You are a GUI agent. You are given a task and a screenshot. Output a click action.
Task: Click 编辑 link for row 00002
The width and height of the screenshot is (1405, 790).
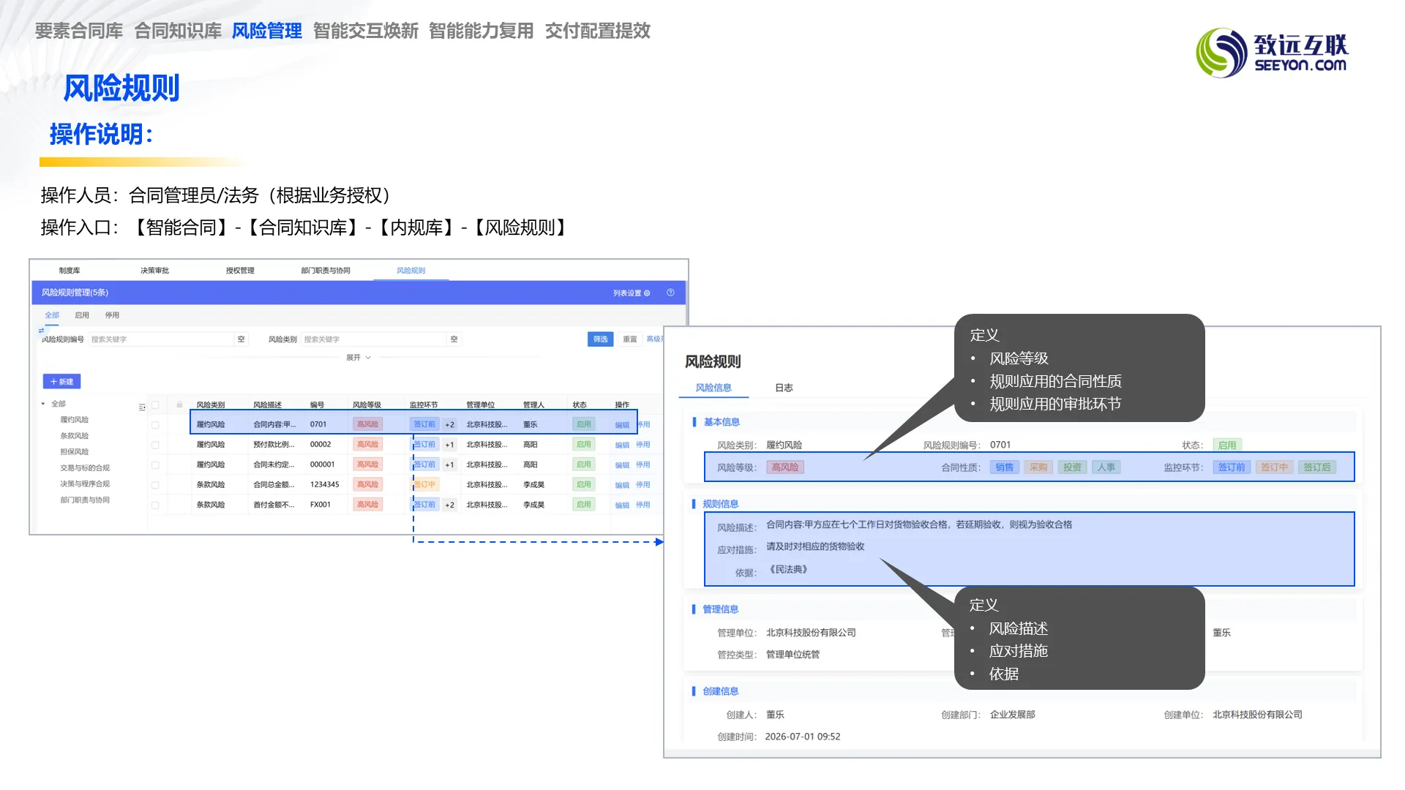pyautogui.click(x=622, y=445)
